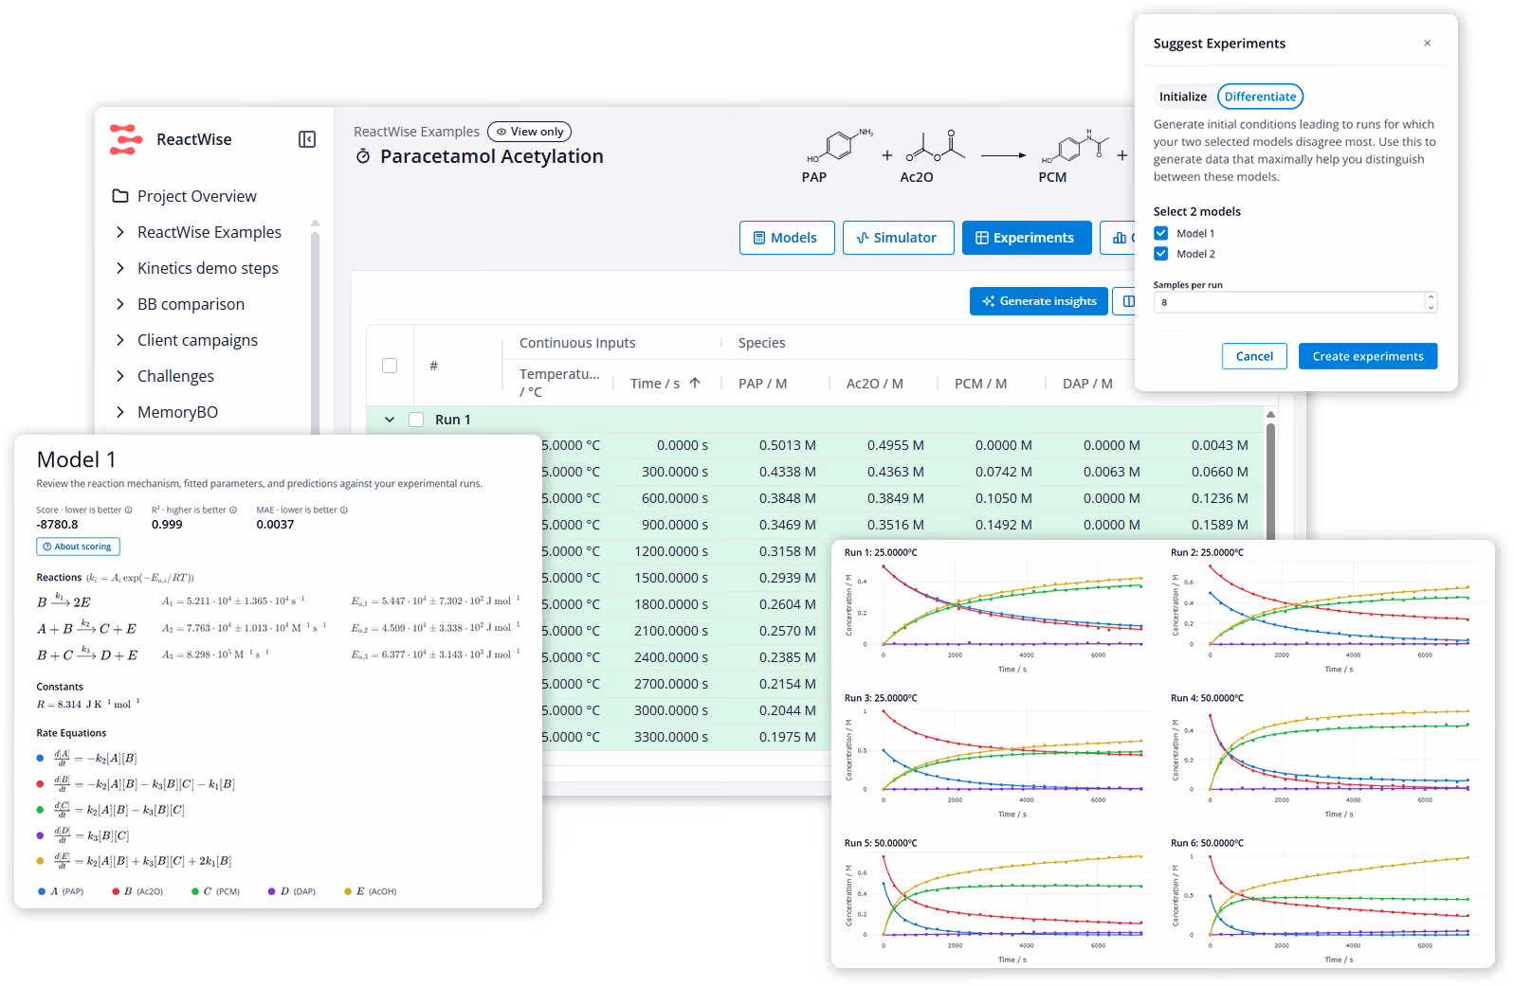Expand the BB comparison item
This screenshot has width=1513, height=986.
pyautogui.click(x=120, y=304)
